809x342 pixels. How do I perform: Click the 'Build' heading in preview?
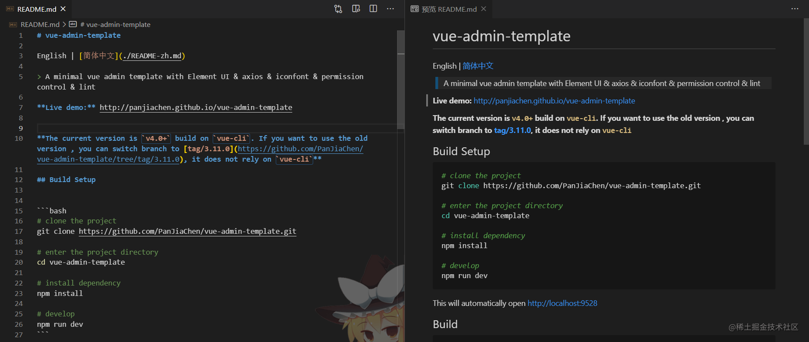(445, 324)
